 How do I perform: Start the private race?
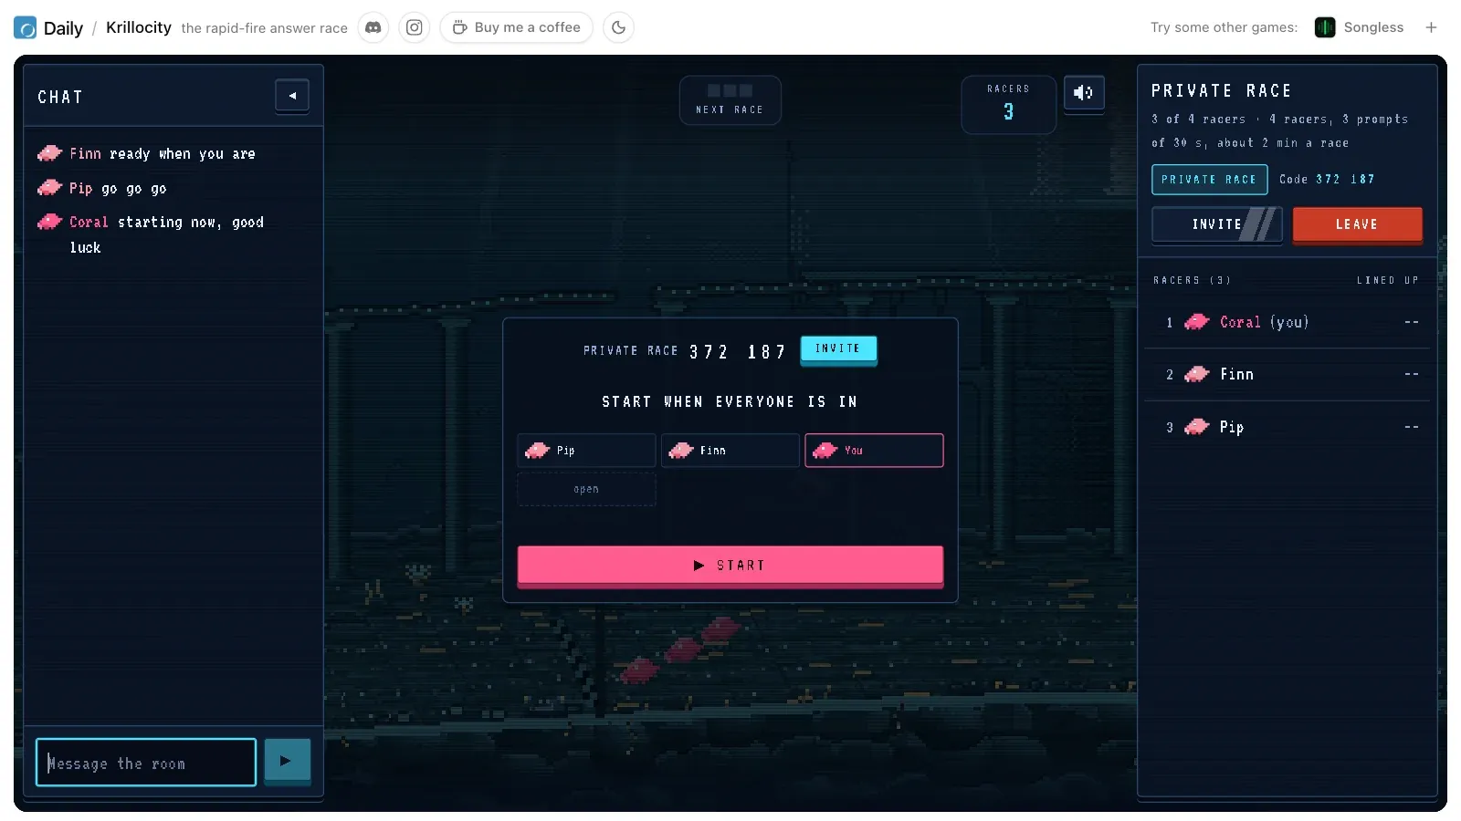tap(730, 566)
